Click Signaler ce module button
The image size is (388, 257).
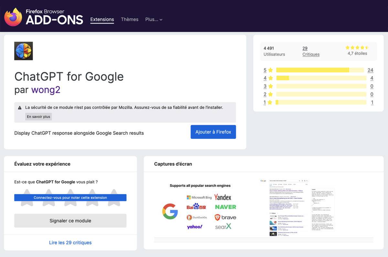point(70,221)
